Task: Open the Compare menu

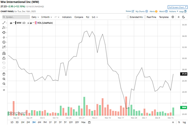Action: (79, 17)
